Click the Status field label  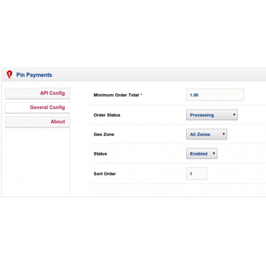[100, 154]
